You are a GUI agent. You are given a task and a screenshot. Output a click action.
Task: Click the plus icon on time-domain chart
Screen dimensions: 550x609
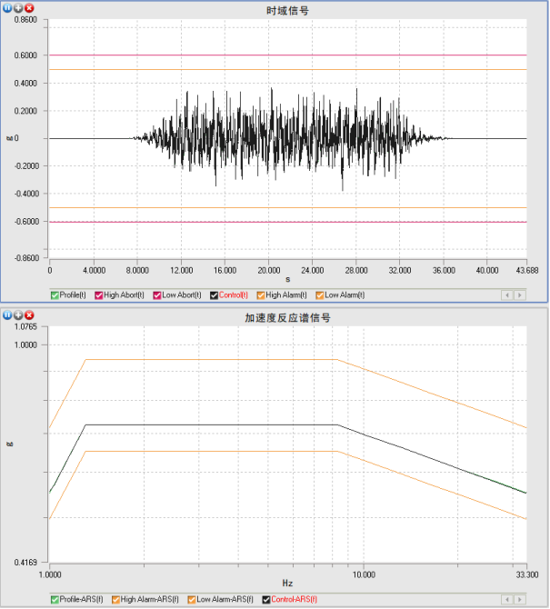[18, 8]
